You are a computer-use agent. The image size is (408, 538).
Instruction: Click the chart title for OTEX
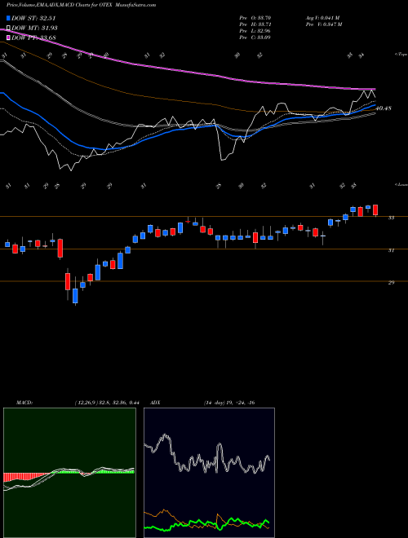pos(81,5)
